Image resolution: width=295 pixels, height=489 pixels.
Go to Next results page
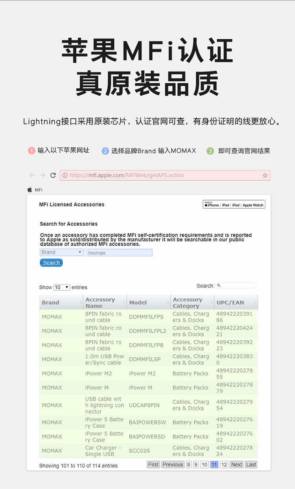click(236, 465)
